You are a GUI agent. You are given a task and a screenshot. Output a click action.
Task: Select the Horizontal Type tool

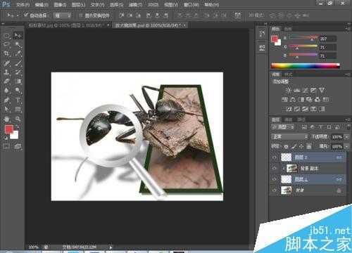point(18,100)
